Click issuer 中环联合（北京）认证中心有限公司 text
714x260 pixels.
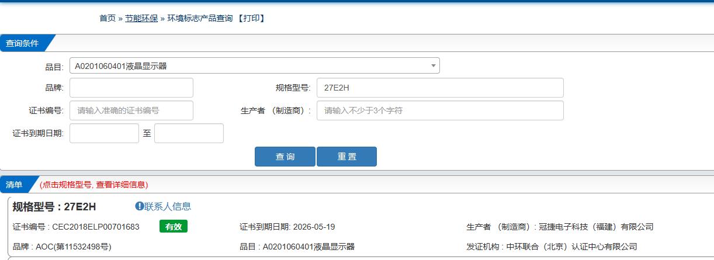point(571,247)
